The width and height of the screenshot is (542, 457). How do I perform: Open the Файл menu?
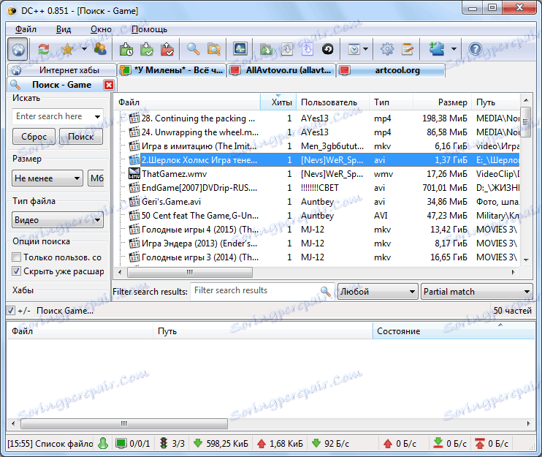click(25, 29)
